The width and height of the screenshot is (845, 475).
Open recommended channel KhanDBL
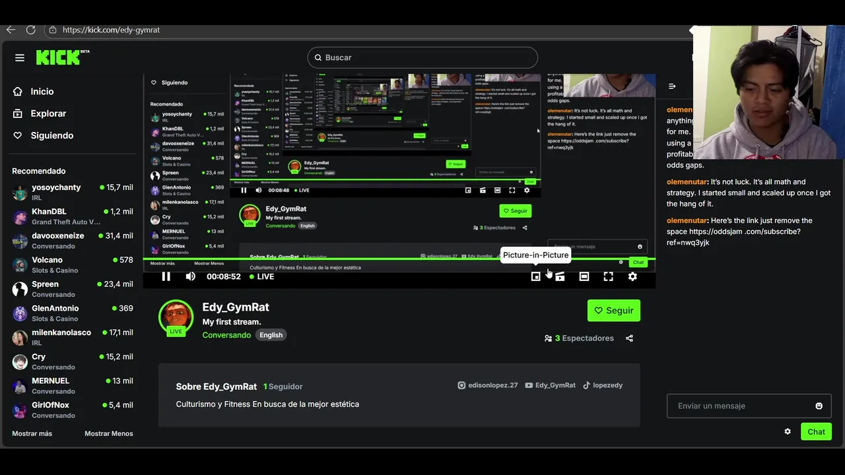point(73,216)
